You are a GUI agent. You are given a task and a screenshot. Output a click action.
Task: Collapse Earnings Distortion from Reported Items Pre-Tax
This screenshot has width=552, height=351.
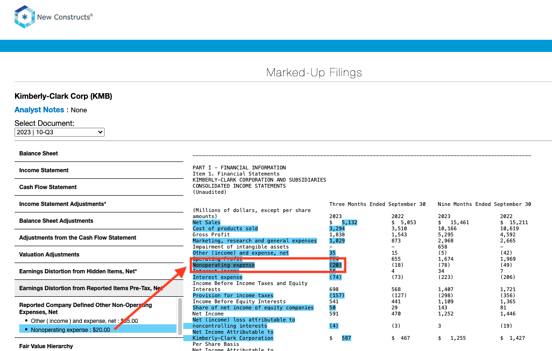[x=98, y=288]
